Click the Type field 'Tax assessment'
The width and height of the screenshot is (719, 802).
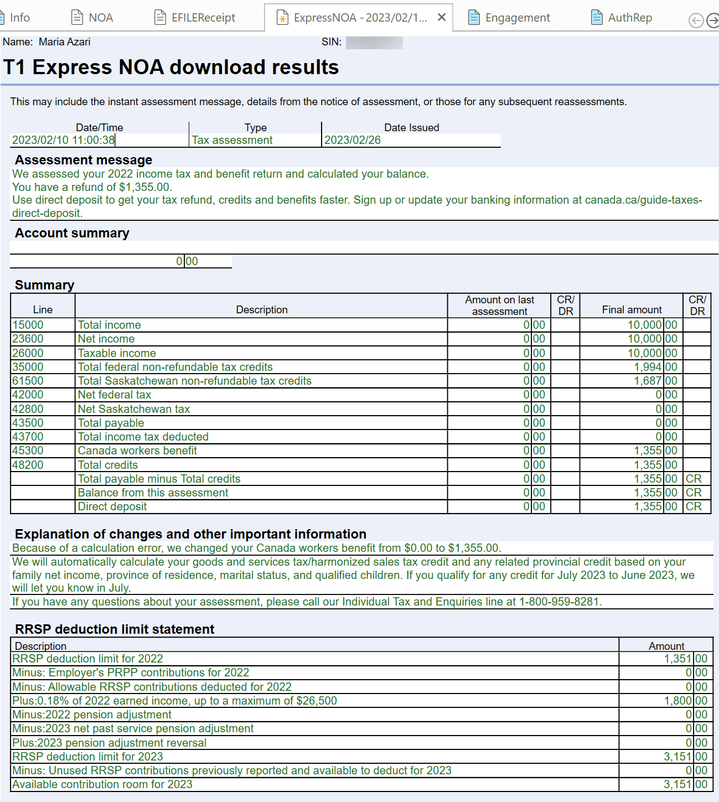coord(255,140)
